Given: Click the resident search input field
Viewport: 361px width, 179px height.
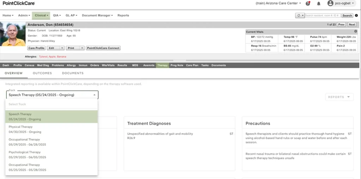Looking at the screenshot, I should pyautogui.click(x=323, y=15).
